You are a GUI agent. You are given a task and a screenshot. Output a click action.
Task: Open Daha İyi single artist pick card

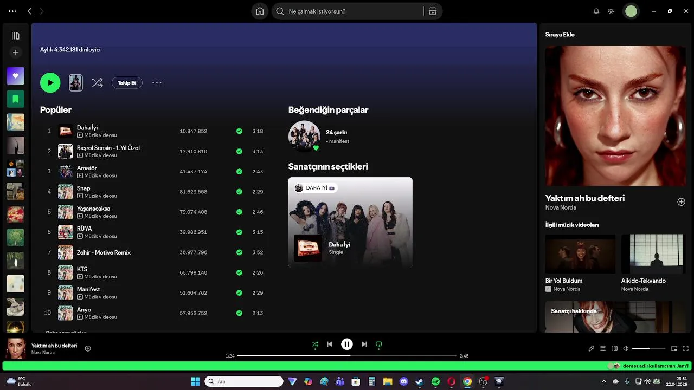point(350,222)
